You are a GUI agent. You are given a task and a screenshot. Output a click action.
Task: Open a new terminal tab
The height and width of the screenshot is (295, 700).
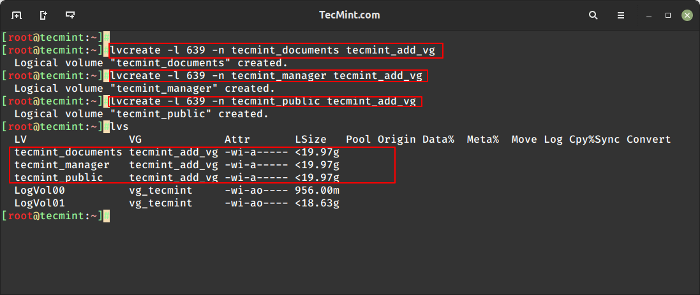[x=17, y=15]
